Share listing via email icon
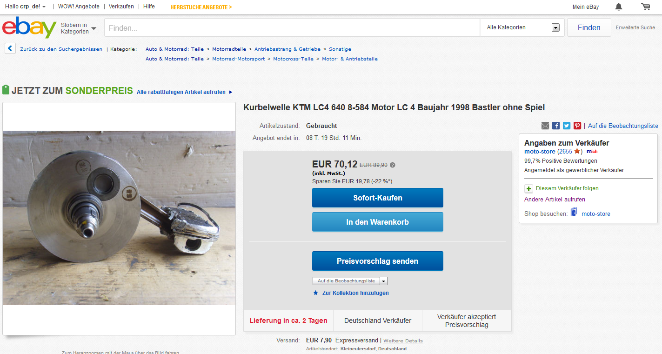This screenshot has width=662, height=354. click(545, 126)
